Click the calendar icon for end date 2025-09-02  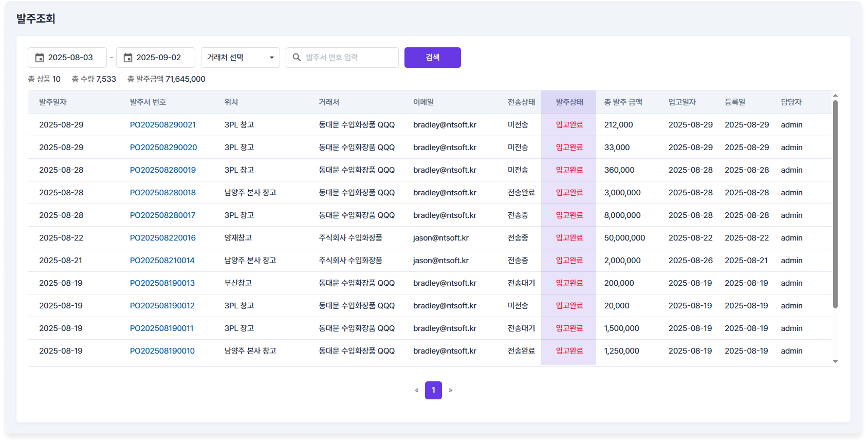[128, 58]
